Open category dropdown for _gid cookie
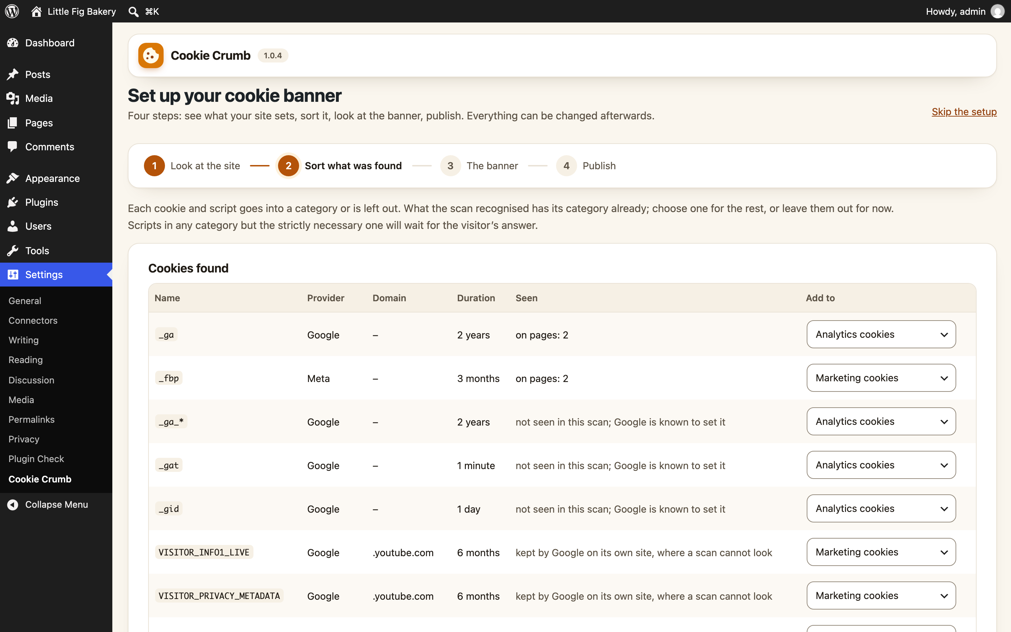 tap(881, 508)
